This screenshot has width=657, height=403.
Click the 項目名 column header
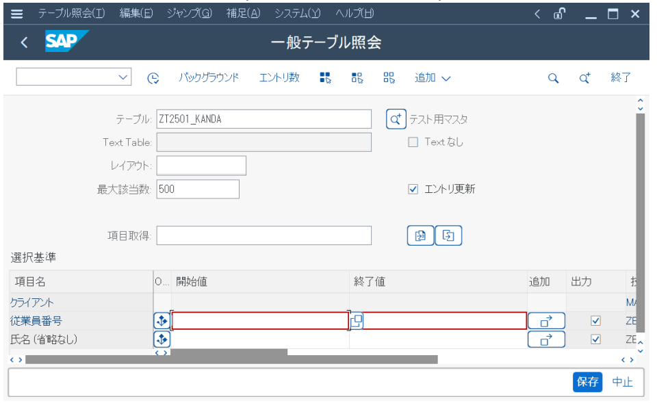tap(81, 281)
